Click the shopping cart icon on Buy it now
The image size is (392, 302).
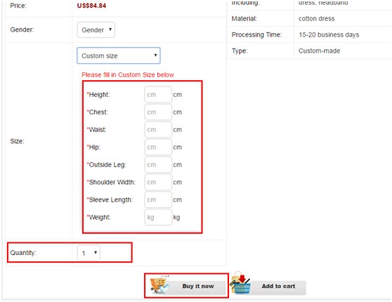click(159, 285)
